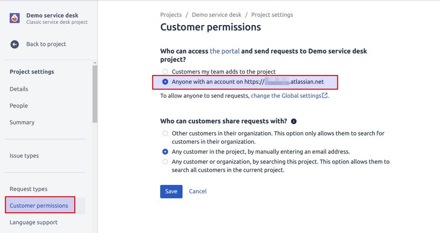Go to Project settings breadcrumb
The image size is (440, 233).
[x=272, y=15]
